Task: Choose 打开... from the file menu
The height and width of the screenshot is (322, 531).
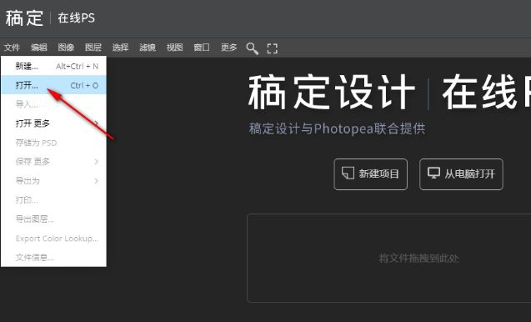Action: point(53,85)
